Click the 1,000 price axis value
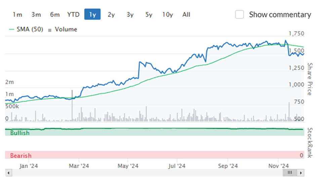 click(x=296, y=85)
